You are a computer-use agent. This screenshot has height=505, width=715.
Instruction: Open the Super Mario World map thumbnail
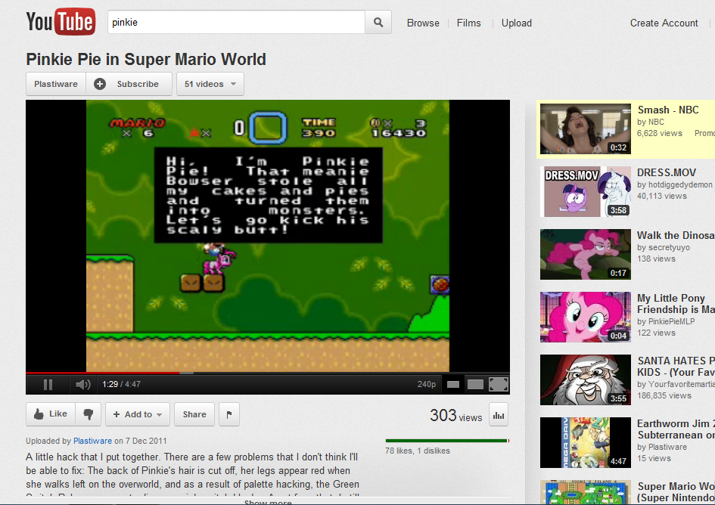586,492
